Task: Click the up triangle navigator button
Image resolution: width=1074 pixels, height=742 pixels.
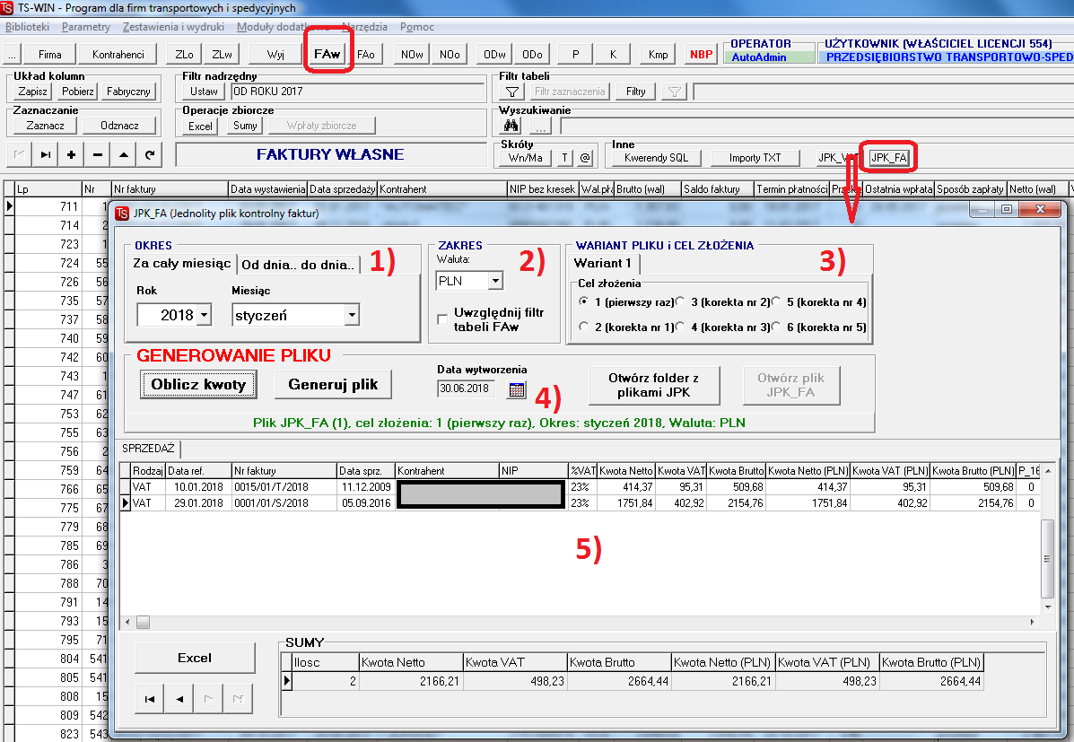Action: pyautogui.click(x=123, y=155)
